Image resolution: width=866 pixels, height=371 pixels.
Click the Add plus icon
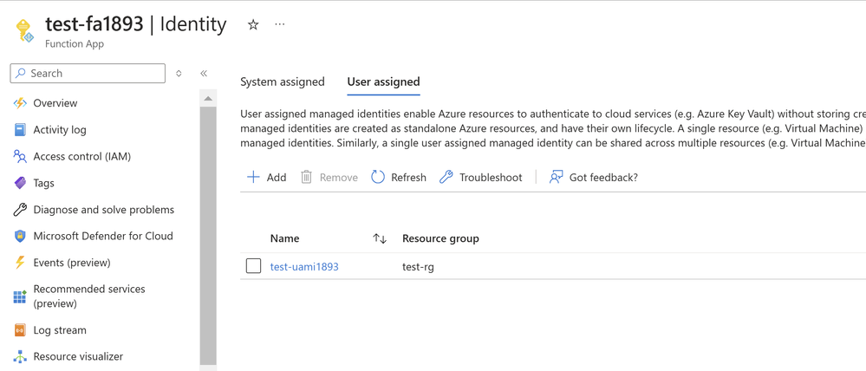click(x=253, y=177)
